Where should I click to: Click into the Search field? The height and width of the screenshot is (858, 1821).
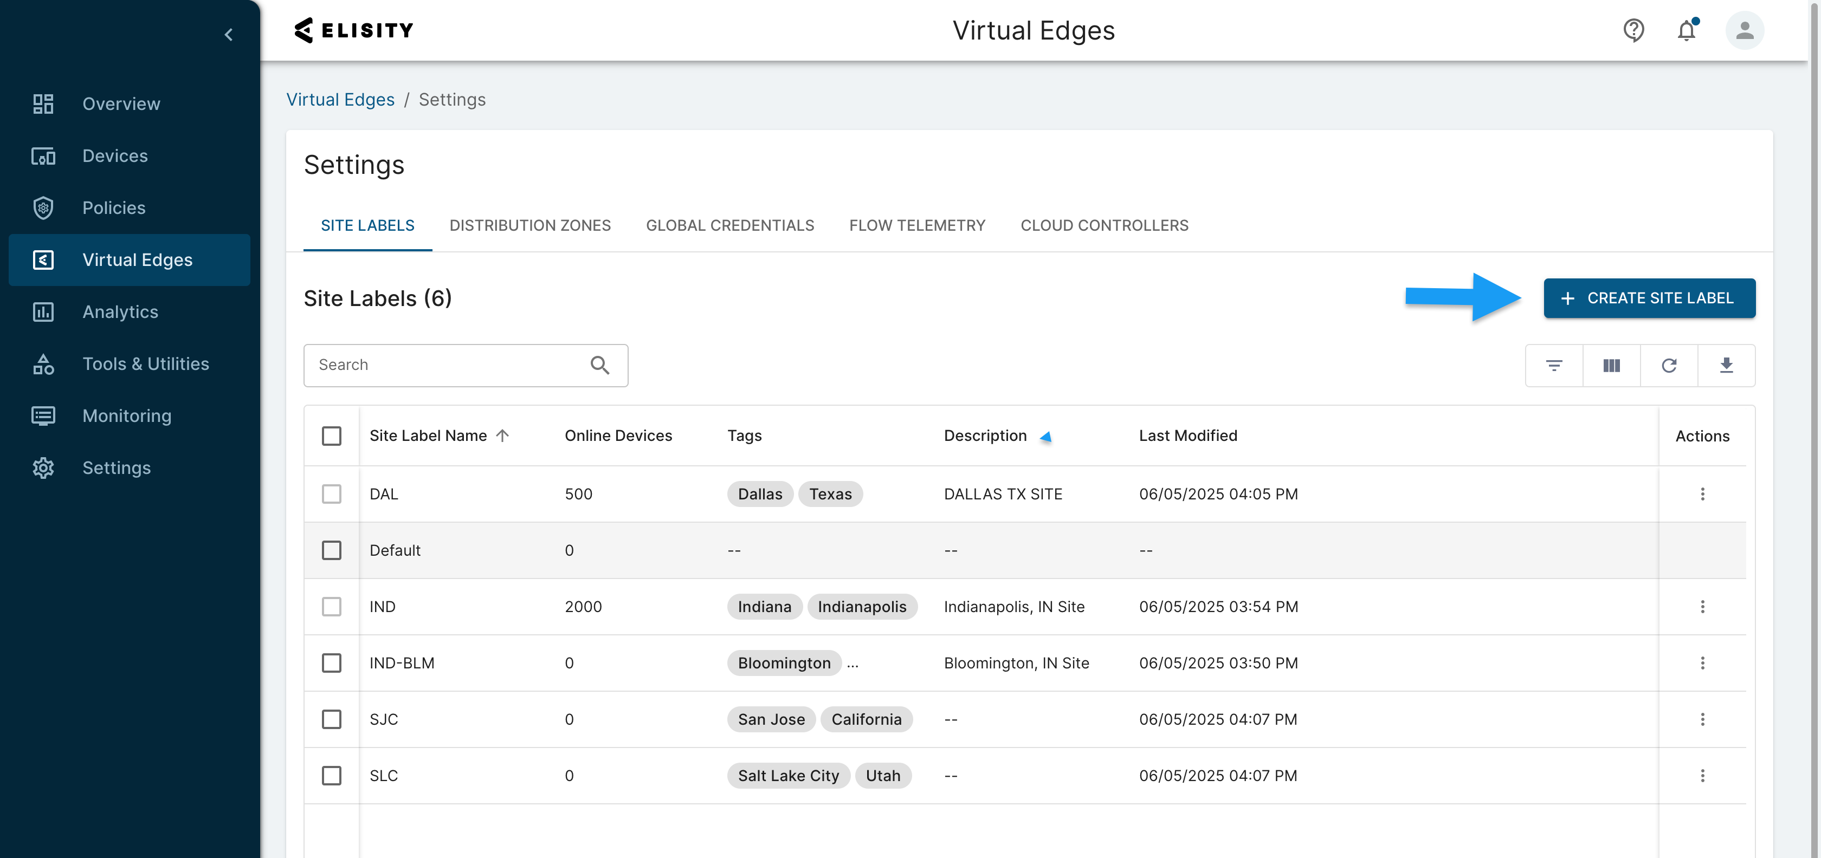(445, 365)
